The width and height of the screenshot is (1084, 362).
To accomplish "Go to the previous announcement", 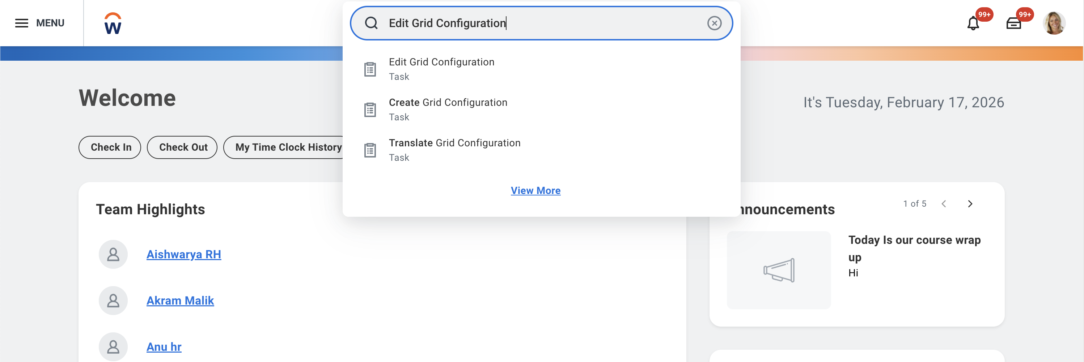I will [x=944, y=204].
